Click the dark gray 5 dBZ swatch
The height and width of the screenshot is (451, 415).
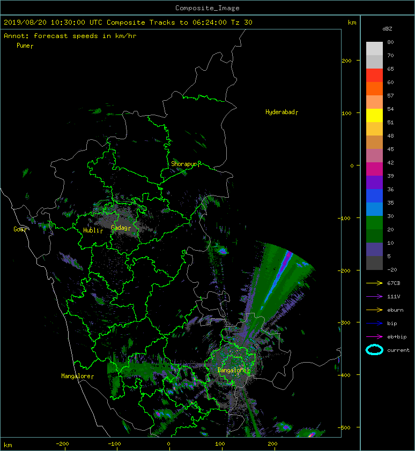pyautogui.click(x=374, y=262)
